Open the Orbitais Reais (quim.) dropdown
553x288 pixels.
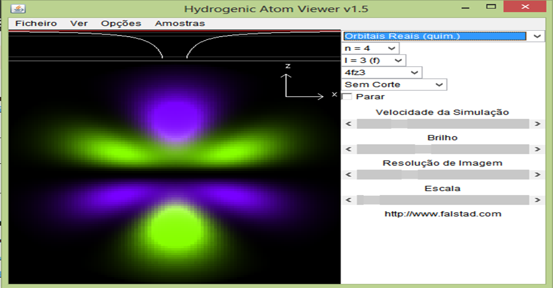[x=443, y=36]
